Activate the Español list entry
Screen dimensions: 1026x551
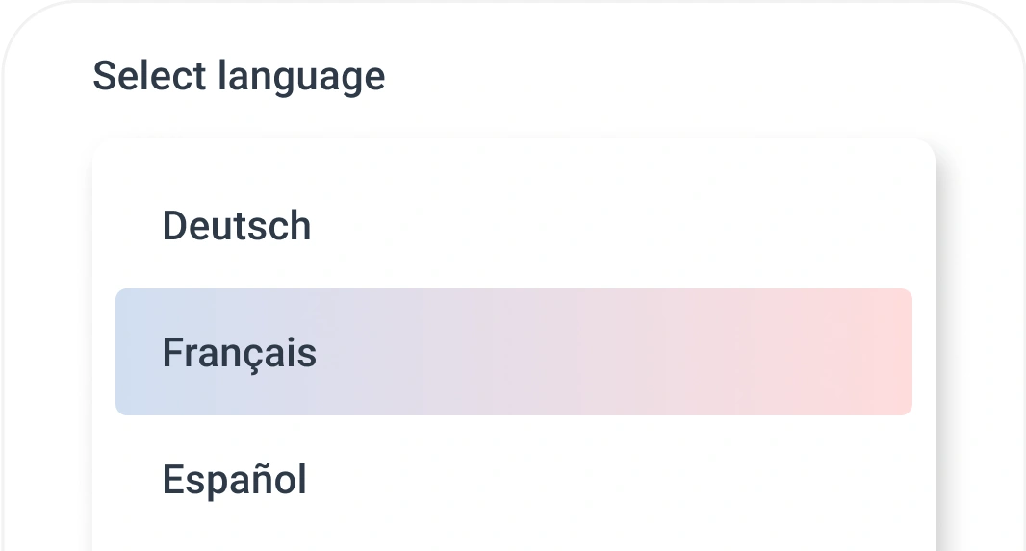point(234,480)
